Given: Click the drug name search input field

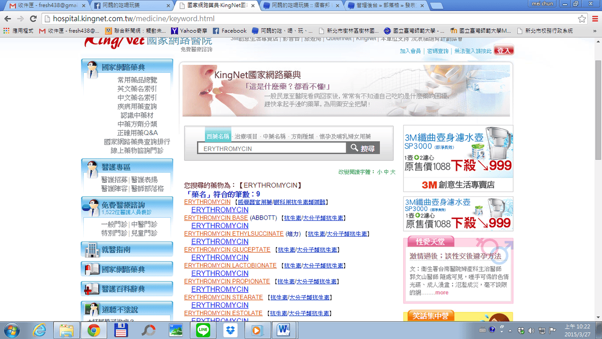Looking at the screenshot, I should point(271,148).
